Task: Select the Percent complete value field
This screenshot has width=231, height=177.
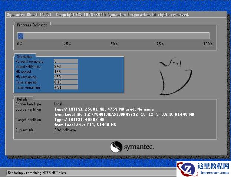Action: tap(66, 61)
